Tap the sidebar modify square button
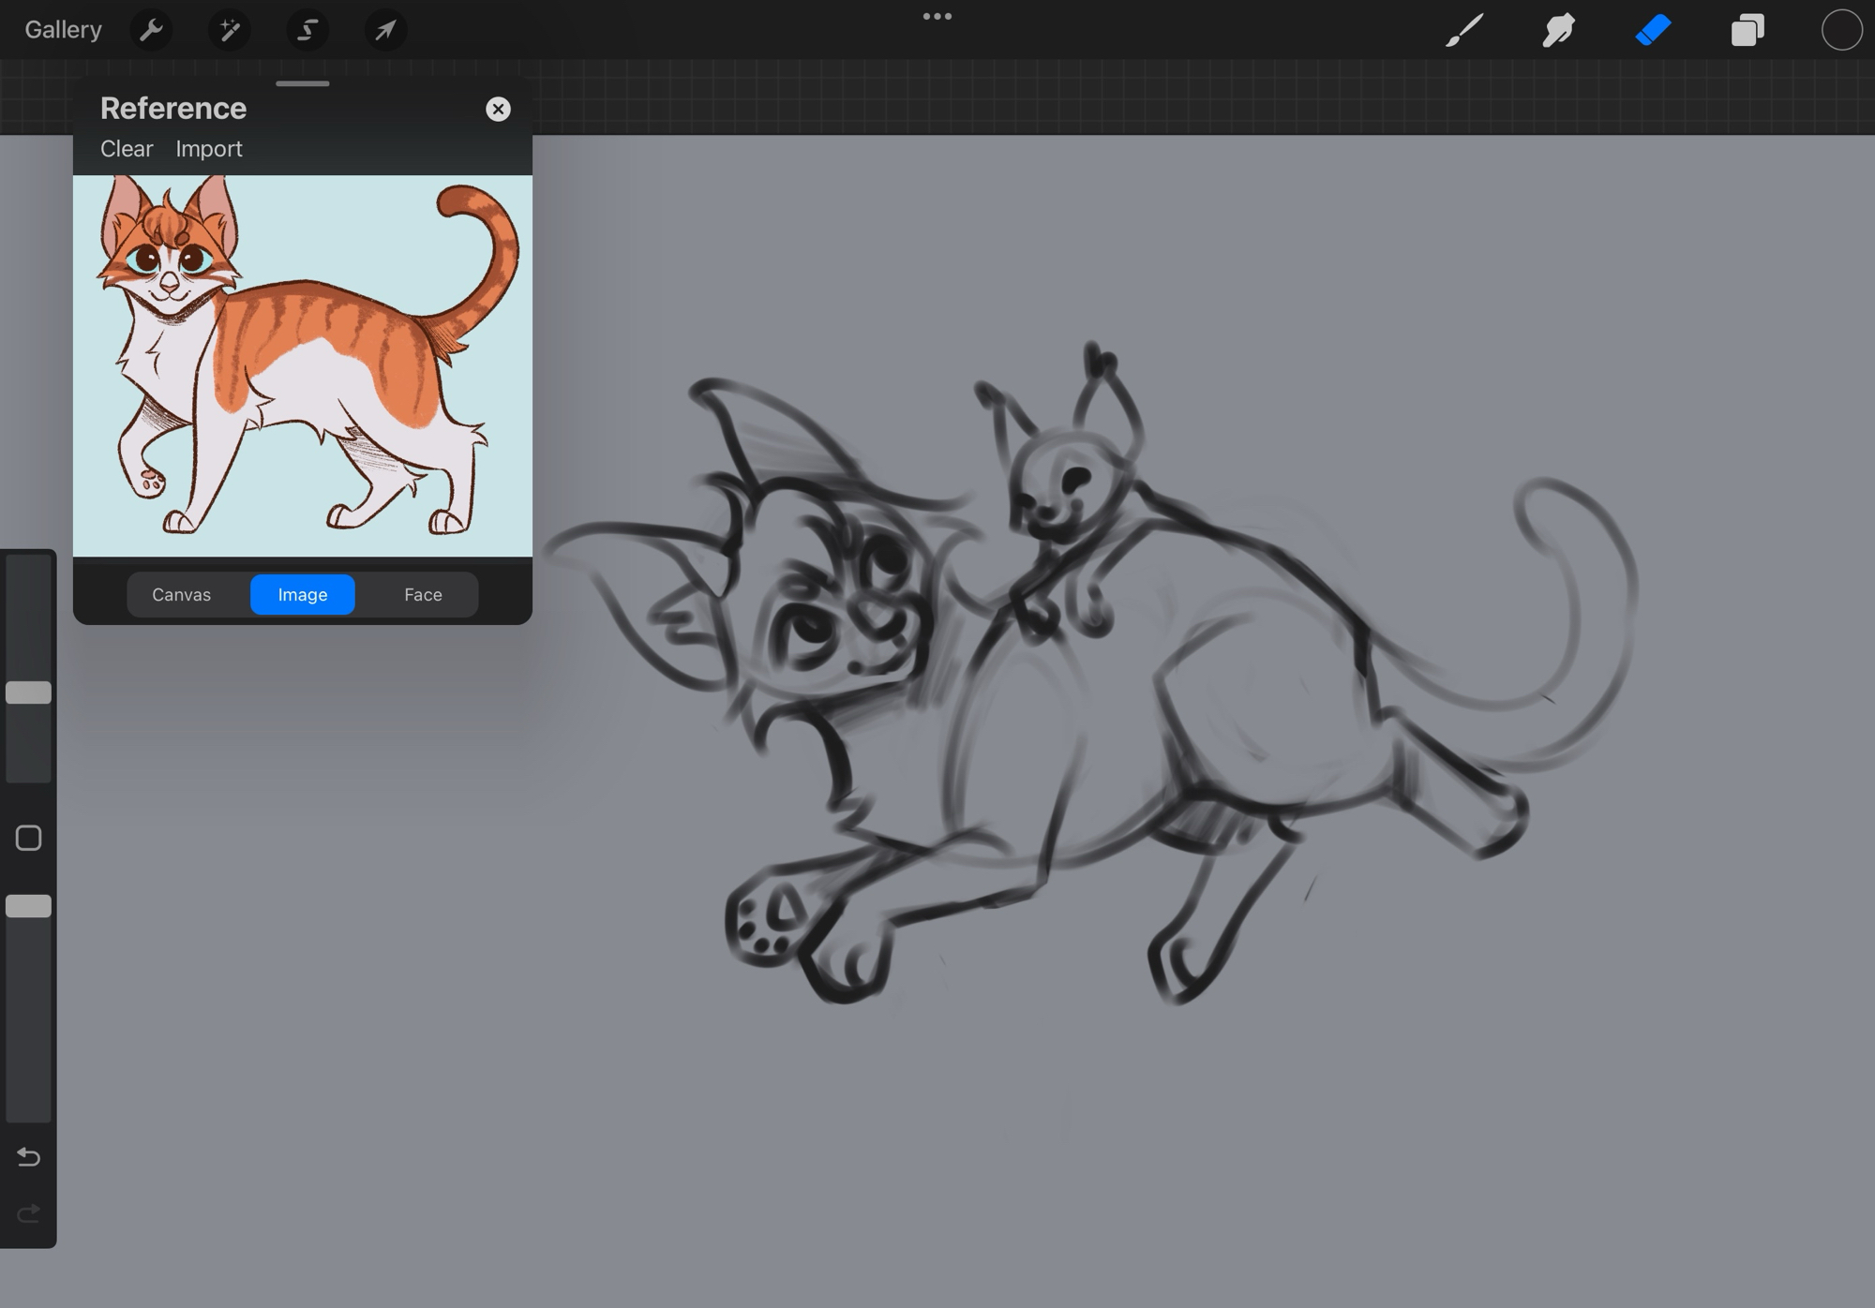 click(x=28, y=838)
